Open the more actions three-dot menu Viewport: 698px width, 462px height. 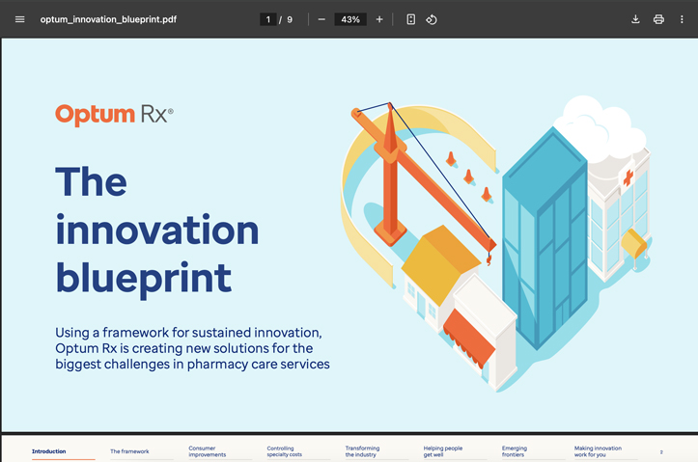pos(682,19)
